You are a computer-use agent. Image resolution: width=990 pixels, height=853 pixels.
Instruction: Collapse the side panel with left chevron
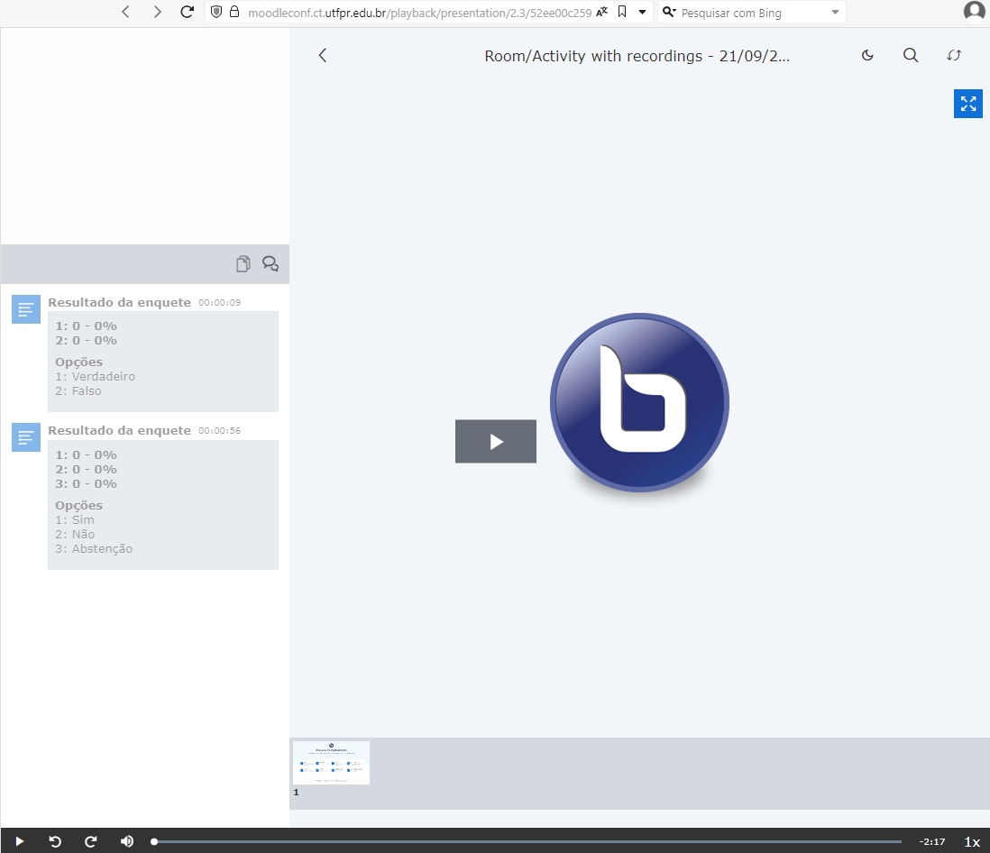pyautogui.click(x=323, y=56)
